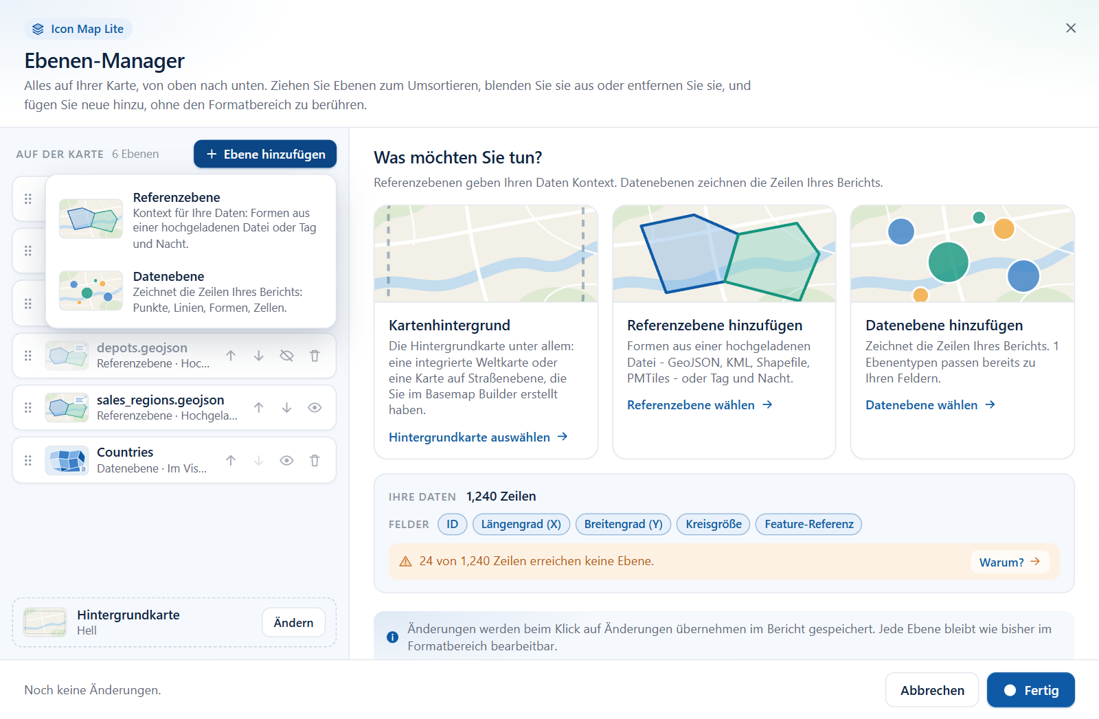The height and width of the screenshot is (719, 1099).
Task: Select the sales_regions.geojson layer thumbnail
Action: click(67, 408)
